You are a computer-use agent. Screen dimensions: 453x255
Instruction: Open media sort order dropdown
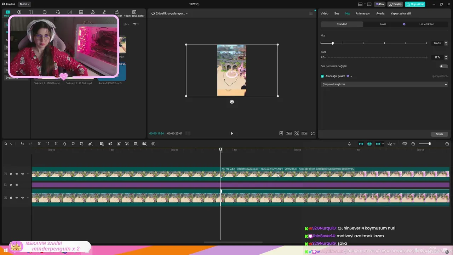tap(126, 24)
